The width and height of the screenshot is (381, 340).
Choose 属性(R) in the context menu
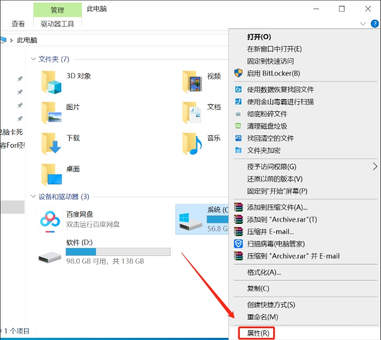click(257, 333)
